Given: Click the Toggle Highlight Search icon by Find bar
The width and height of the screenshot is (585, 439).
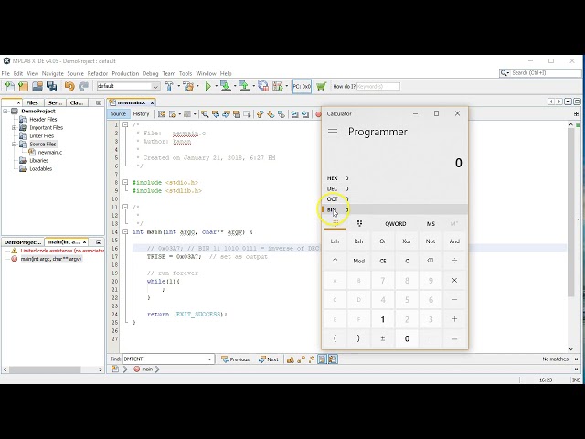Looking at the screenshot, I should (322, 359).
